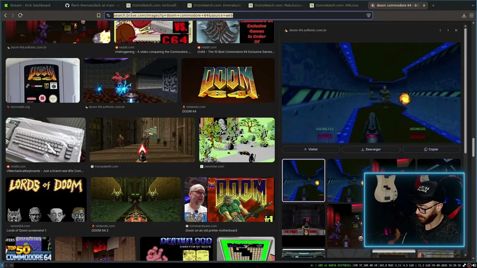The height and width of the screenshot is (268, 477).
Task: Close the doom commodore 64 tab
Action: pos(424,5)
